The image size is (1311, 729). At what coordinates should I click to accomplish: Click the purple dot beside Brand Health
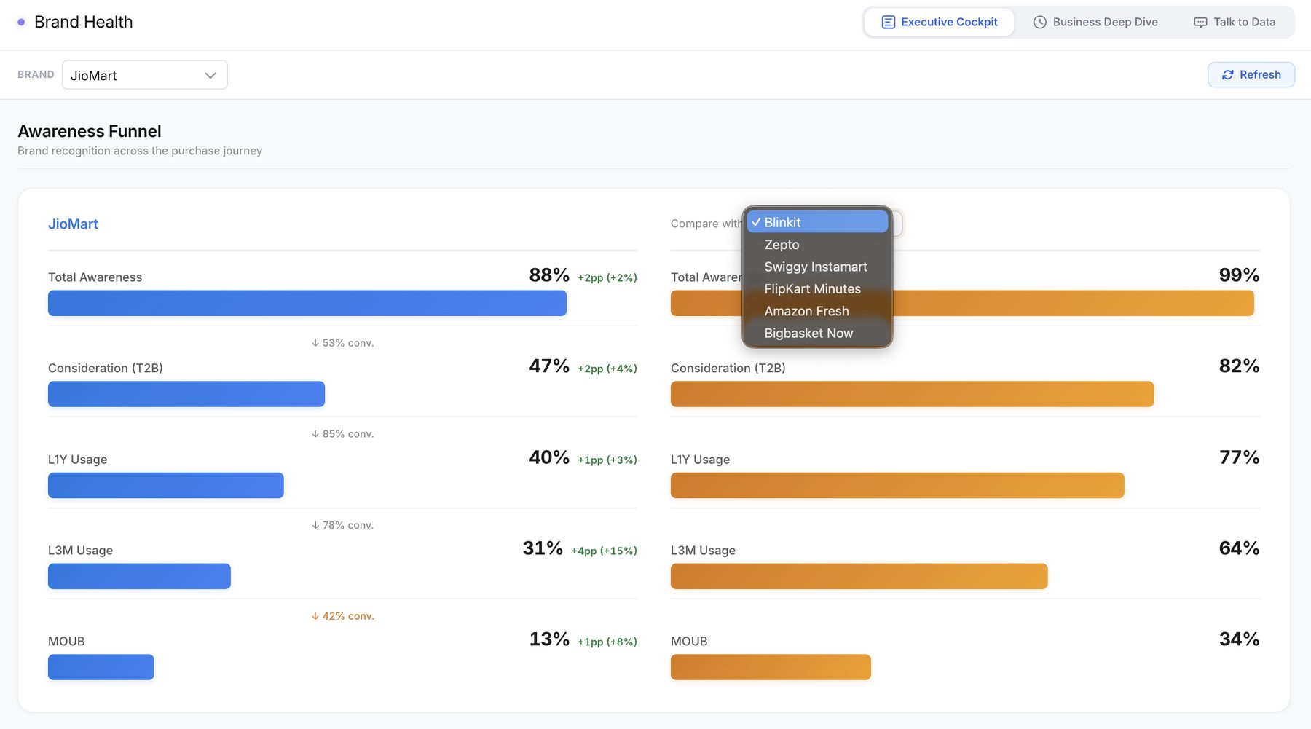pos(21,22)
